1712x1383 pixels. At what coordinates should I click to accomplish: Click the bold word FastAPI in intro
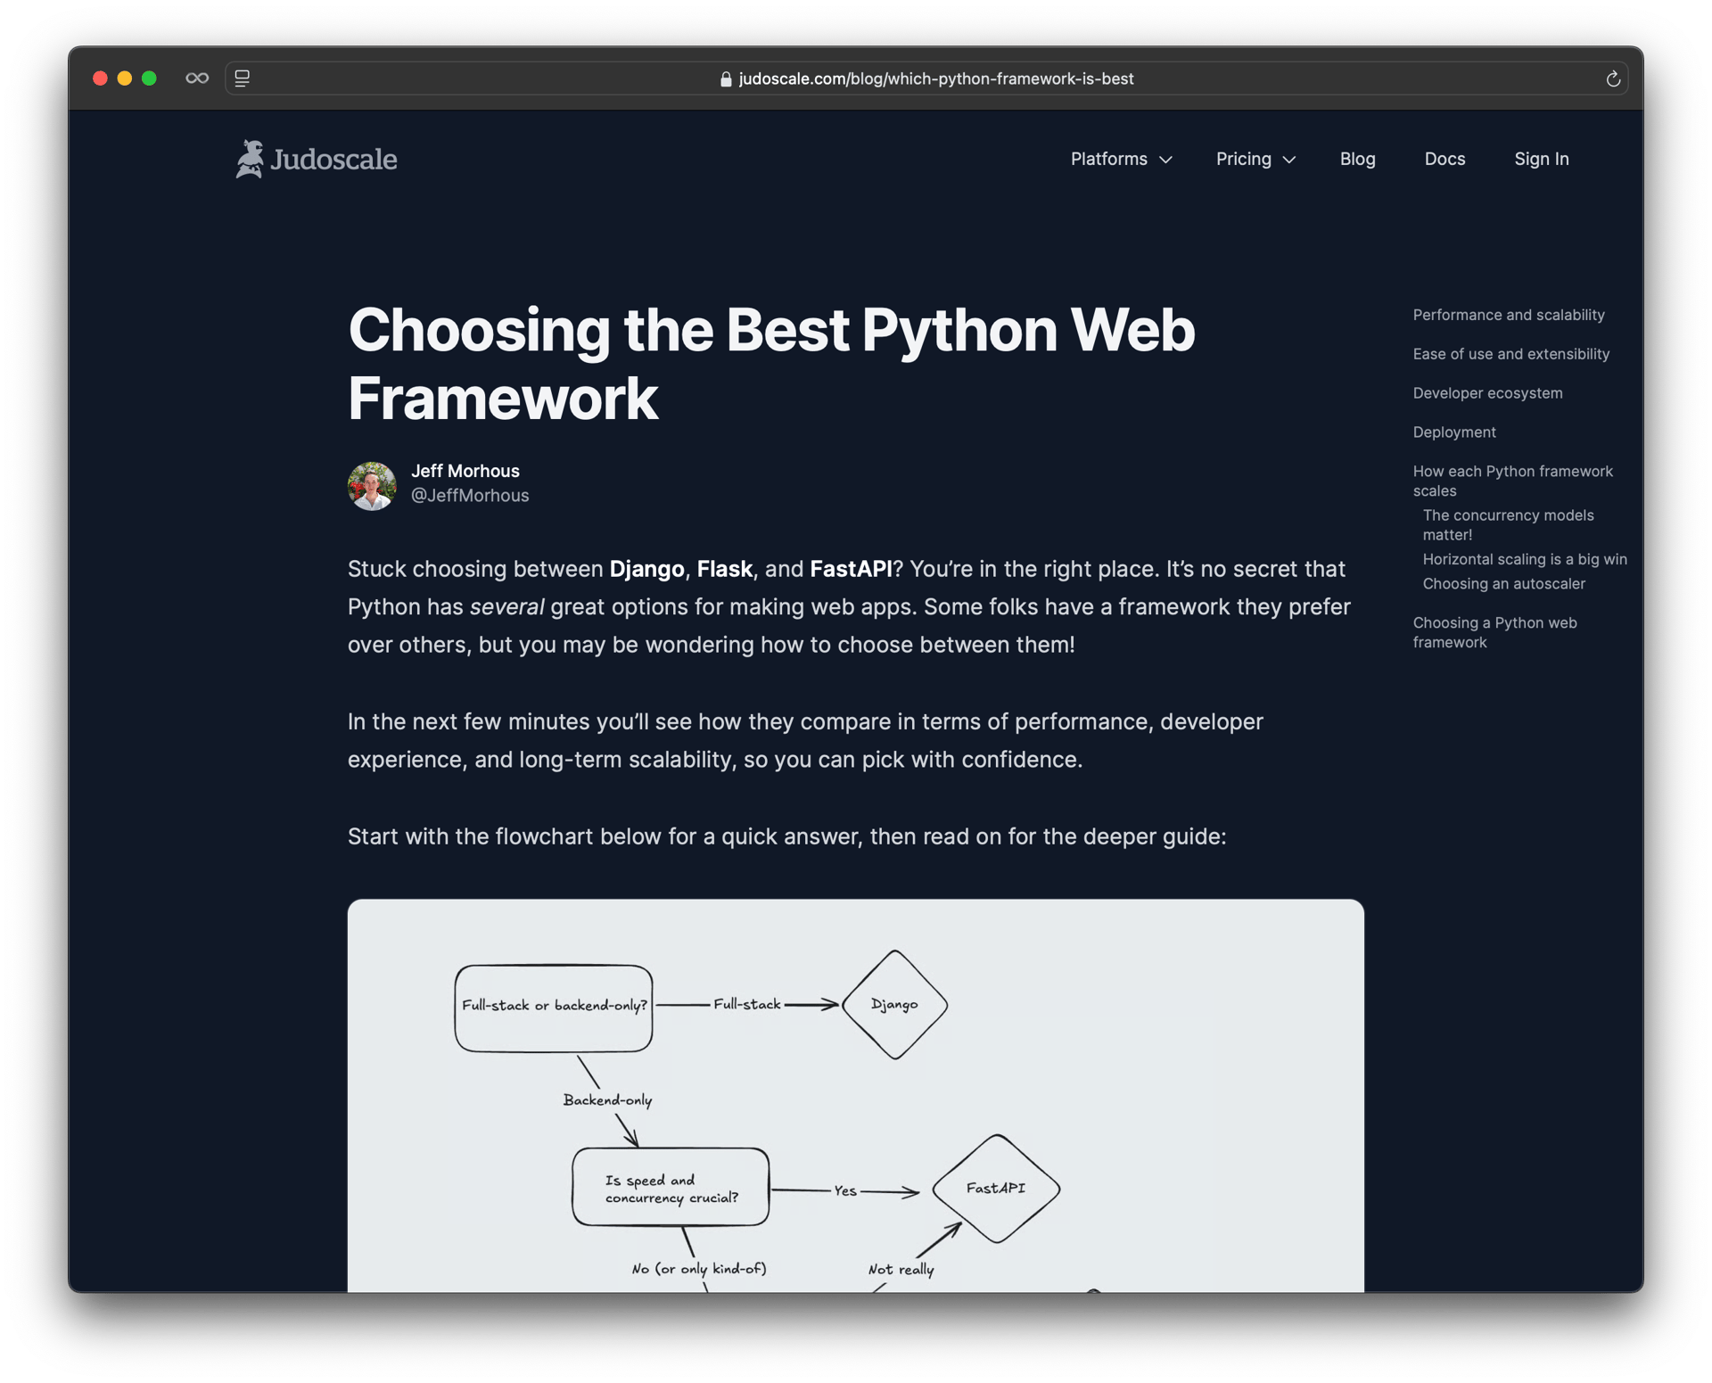tap(850, 569)
